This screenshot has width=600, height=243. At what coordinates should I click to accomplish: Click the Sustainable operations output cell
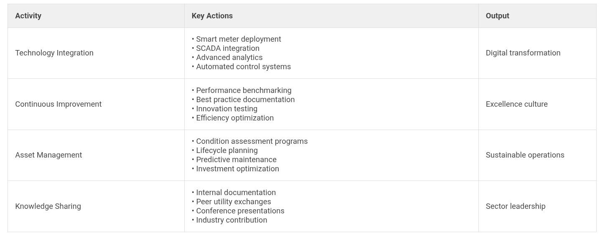pos(525,155)
